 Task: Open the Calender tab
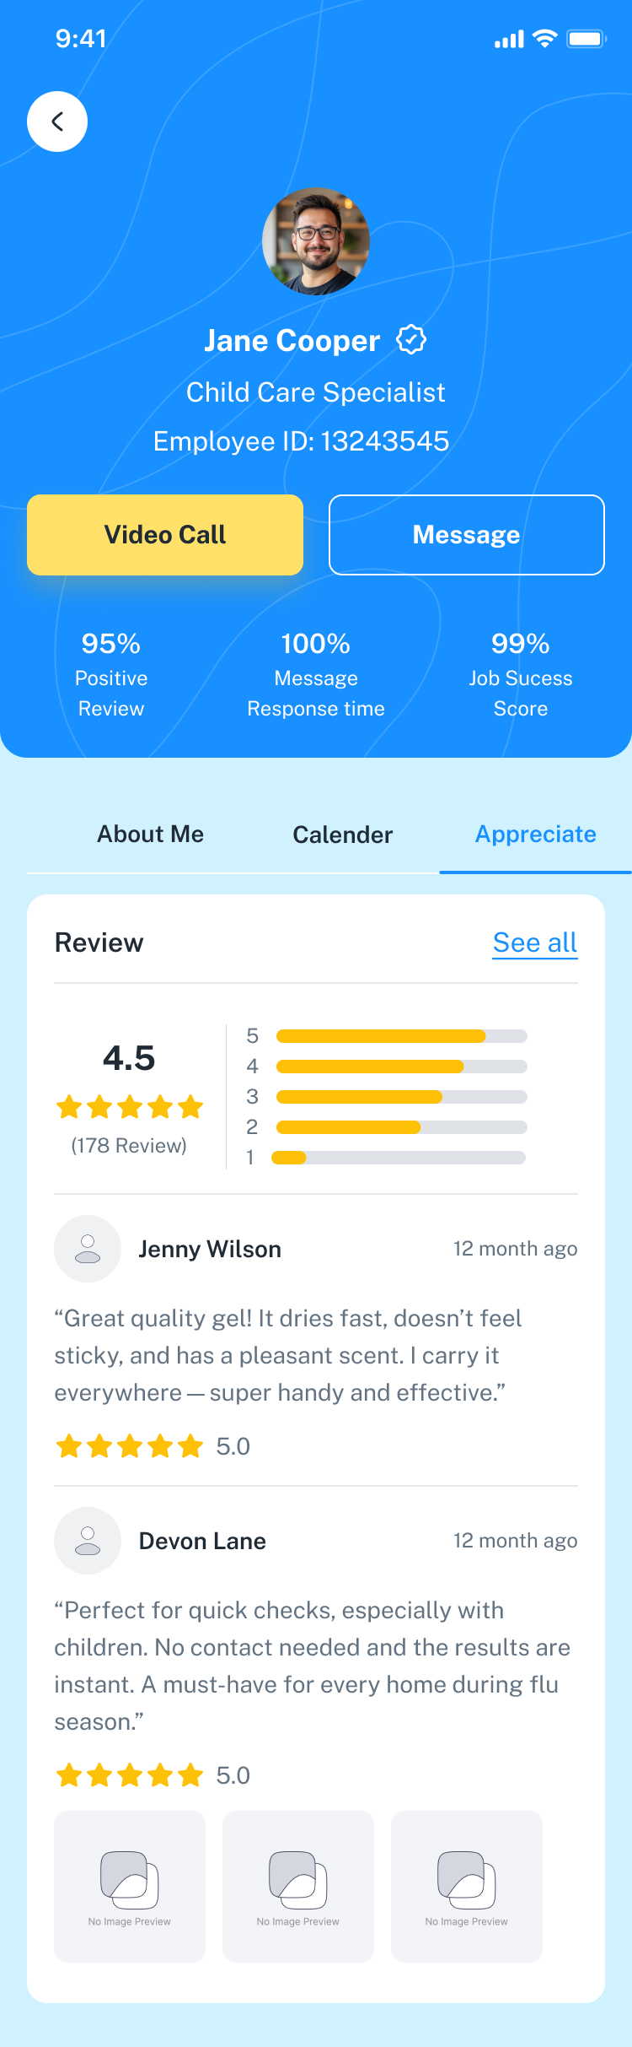343,834
